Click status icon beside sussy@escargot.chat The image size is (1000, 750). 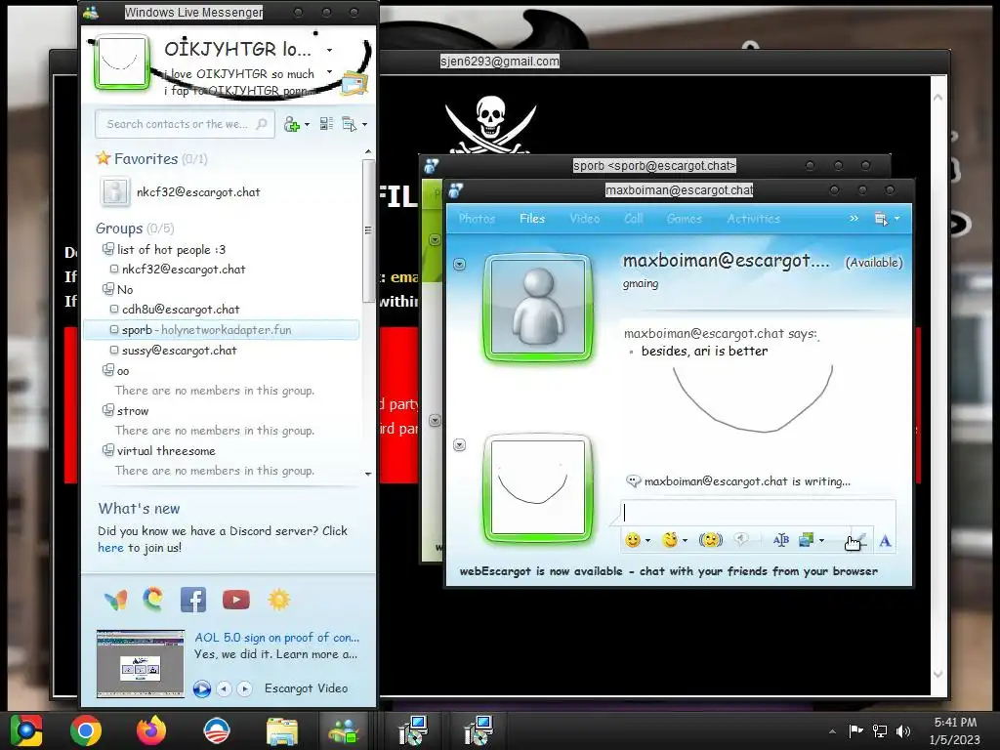coord(114,350)
